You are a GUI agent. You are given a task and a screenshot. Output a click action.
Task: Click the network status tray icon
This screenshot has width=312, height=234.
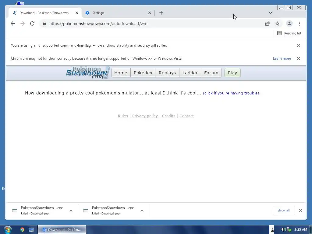289,230
